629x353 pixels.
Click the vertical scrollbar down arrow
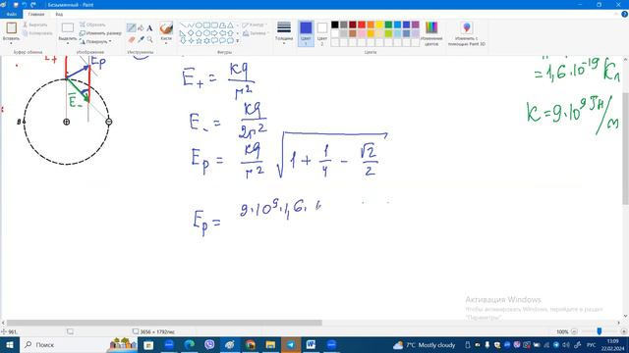[626, 316]
